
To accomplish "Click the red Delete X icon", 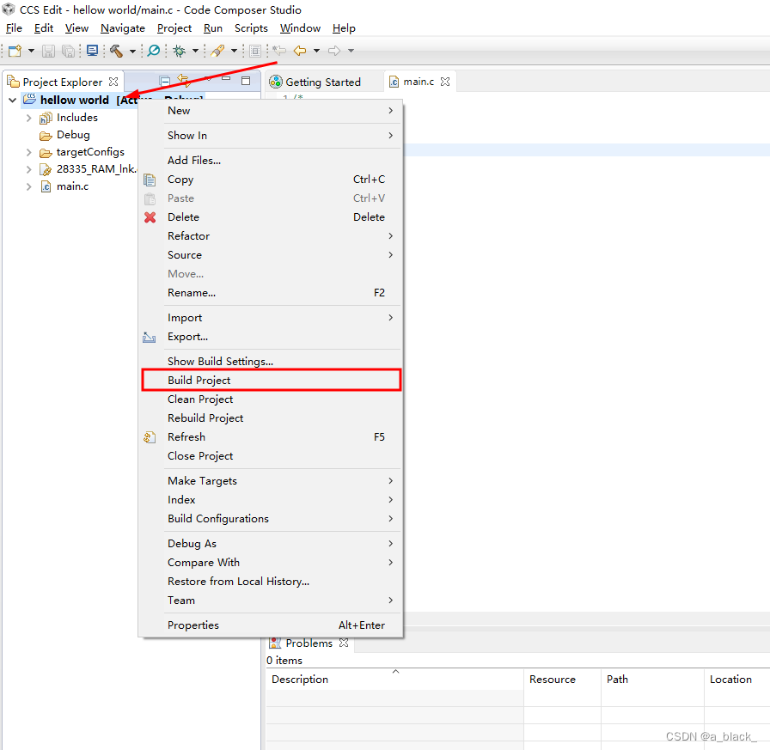I will click(x=150, y=217).
